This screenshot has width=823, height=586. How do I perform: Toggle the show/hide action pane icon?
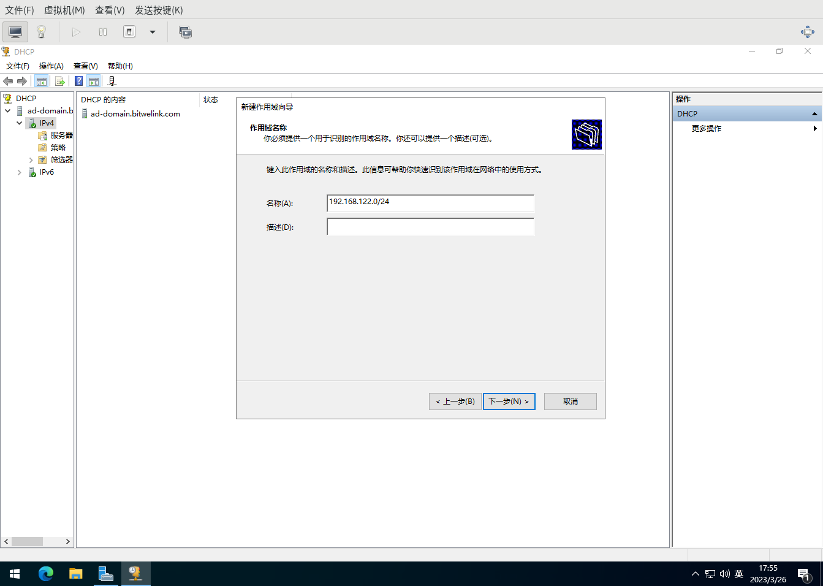point(94,81)
